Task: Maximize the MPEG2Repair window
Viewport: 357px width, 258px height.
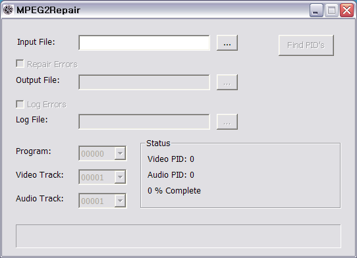Action: coord(331,11)
